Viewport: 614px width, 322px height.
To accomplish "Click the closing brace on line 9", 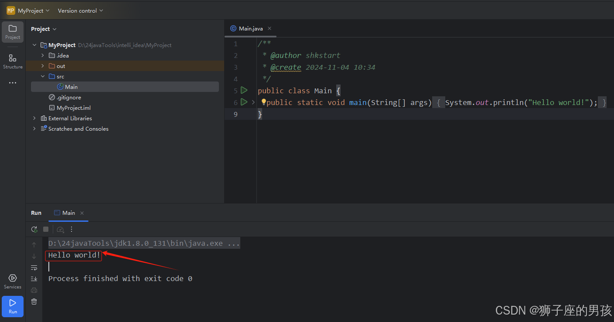I will 260,114.
